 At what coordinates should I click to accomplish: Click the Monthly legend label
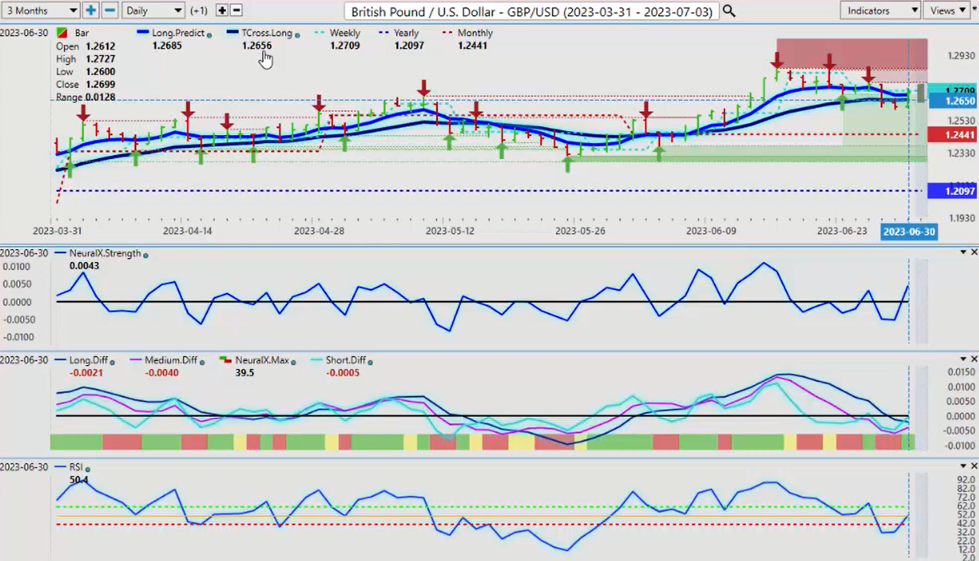pos(475,33)
